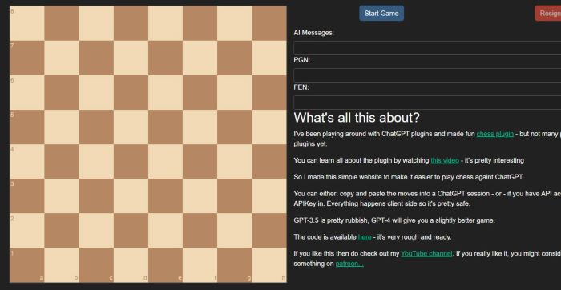The width and height of the screenshot is (561, 290).
Task: Select square e7 on the board
Action: pyautogui.click(x=165, y=58)
